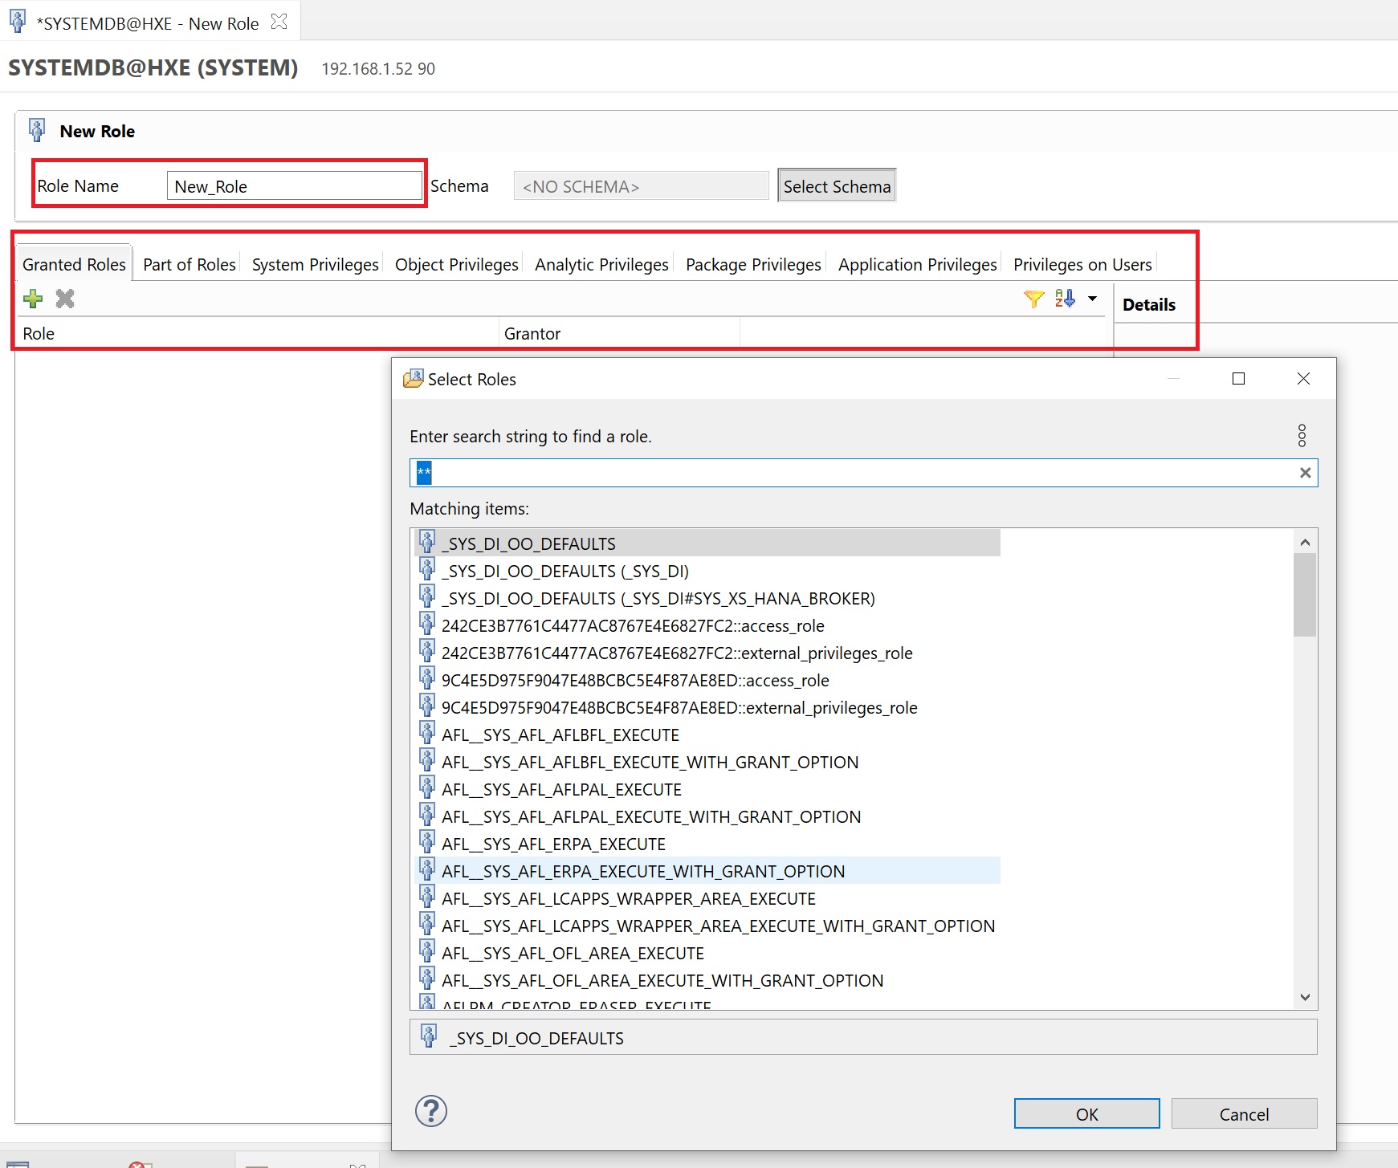The height and width of the screenshot is (1168, 1398).
Task: Close the New Role editor tab
Action: [279, 22]
